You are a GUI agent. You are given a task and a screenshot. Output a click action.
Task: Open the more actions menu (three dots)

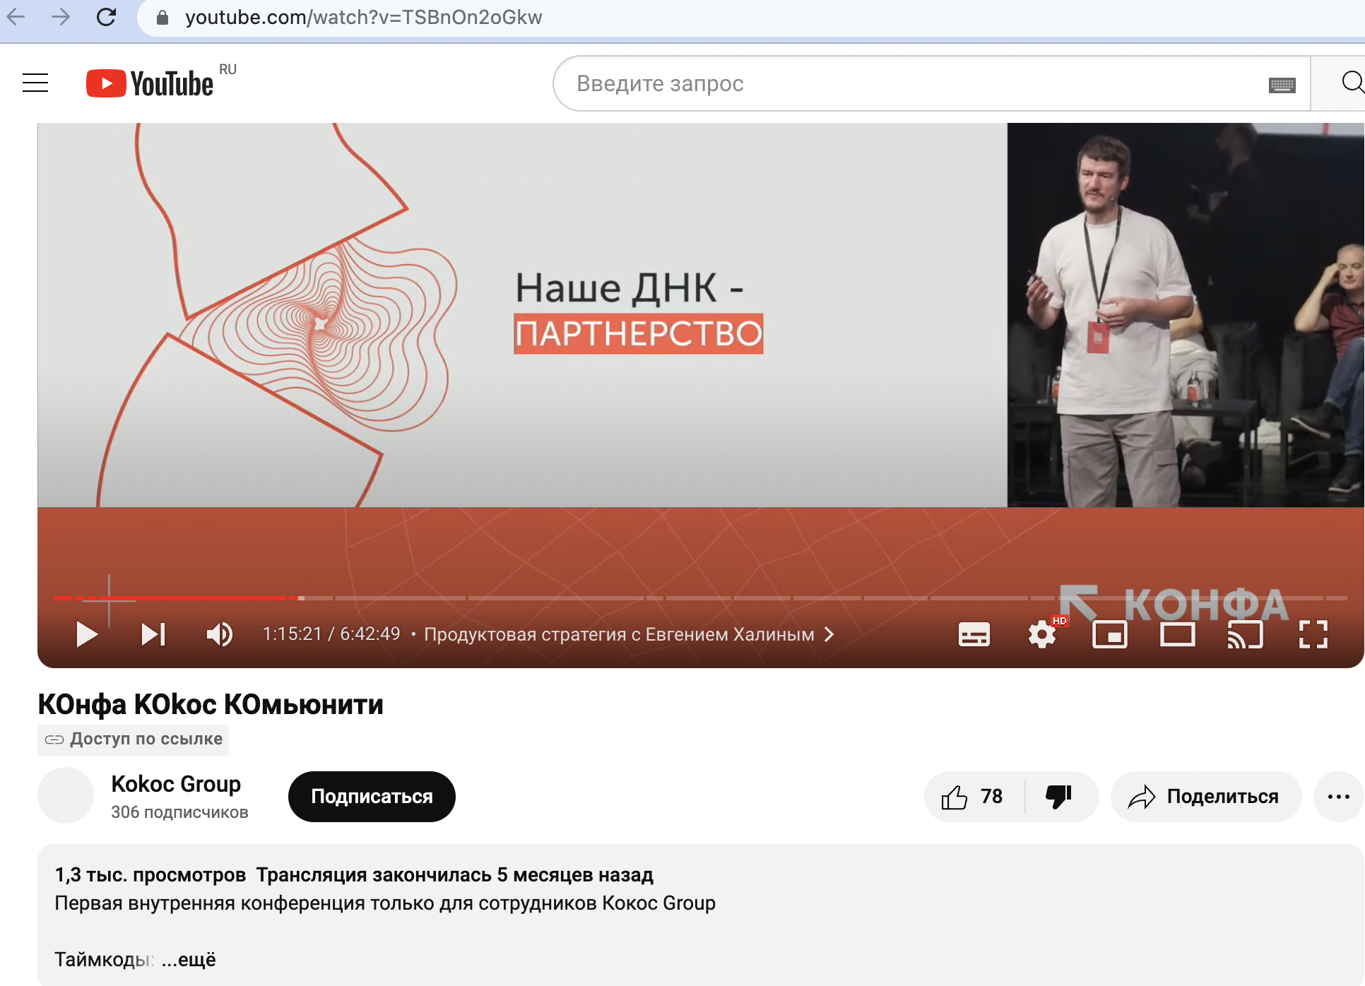click(1338, 797)
